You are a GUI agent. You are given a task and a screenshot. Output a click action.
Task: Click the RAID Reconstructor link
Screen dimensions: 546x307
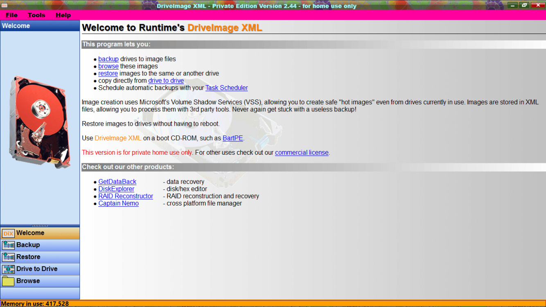(x=125, y=196)
